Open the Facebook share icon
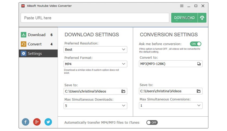Image resolution: width=227 pixels, height=131 pixels. coord(26,122)
